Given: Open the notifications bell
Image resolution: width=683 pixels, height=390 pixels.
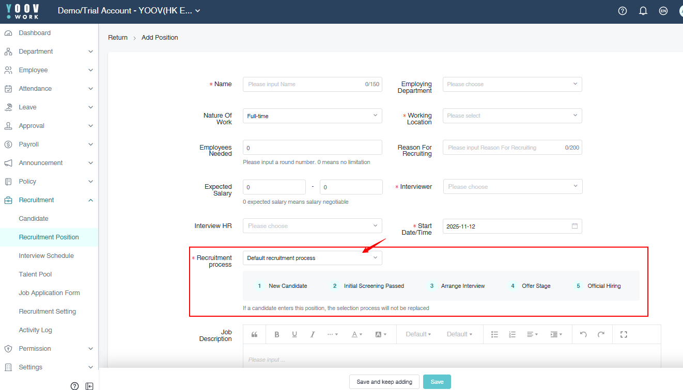Looking at the screenshot, I should tap(643, 11).
